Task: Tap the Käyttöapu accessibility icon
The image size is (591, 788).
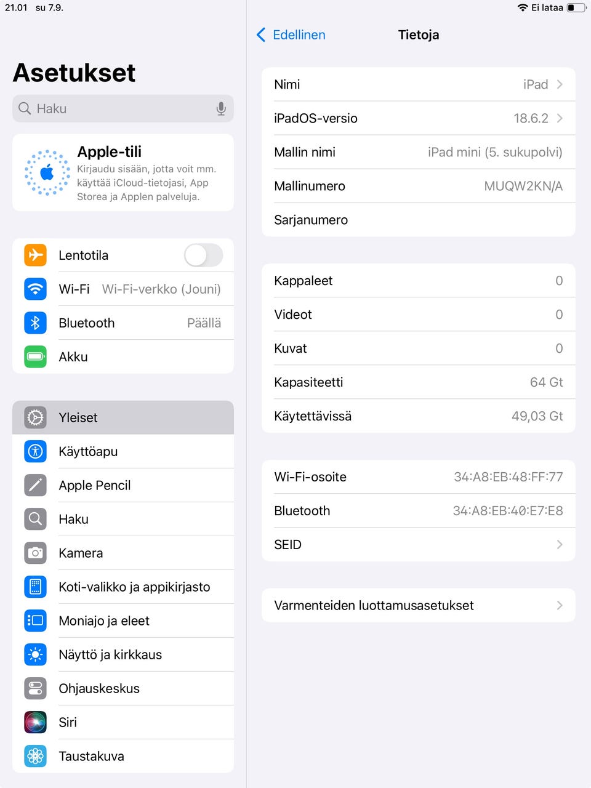Action: click(x=35, y=451)
